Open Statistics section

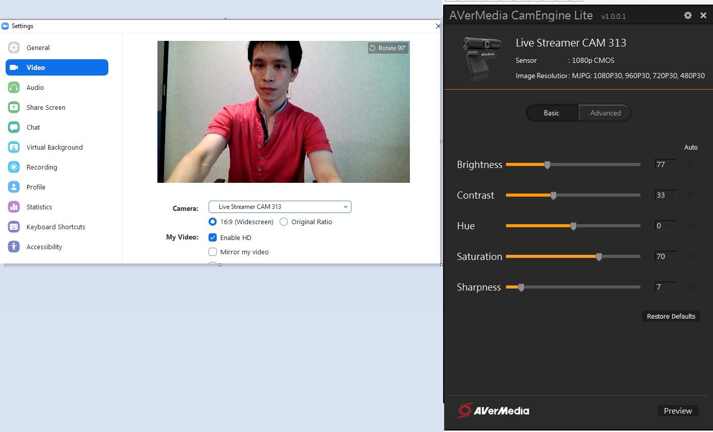pyautogui.click(x=57, y=207)
